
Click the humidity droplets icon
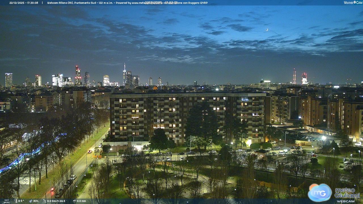point(31,201)
